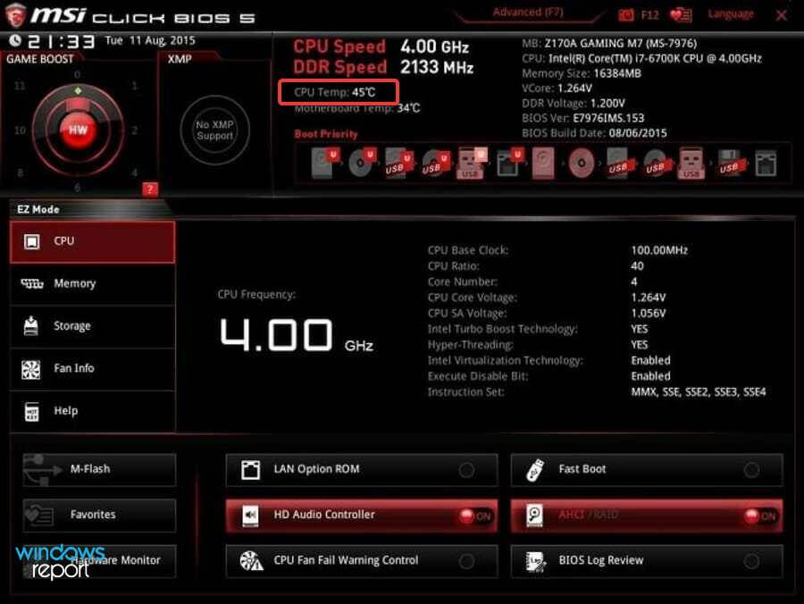This screenshot has width=804, height=604.
Task: Open the Language menu
Action: click(730, 14)
